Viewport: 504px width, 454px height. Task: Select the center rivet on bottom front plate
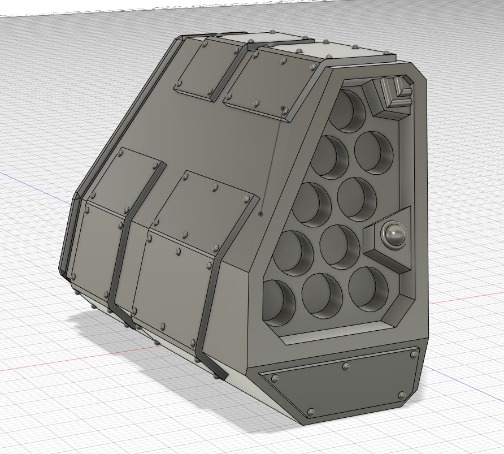[x=346, y=366]
